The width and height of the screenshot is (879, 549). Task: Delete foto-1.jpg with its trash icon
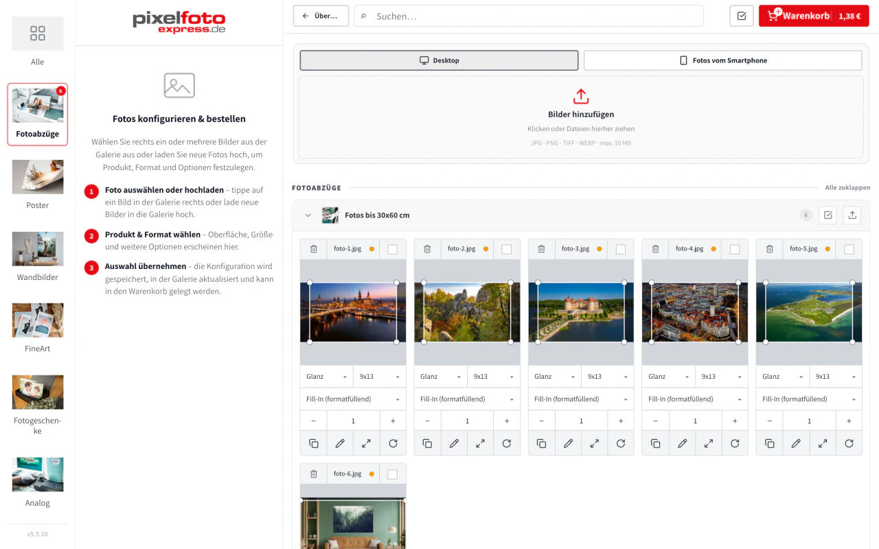pyautogui.click(x=313, y=249)
